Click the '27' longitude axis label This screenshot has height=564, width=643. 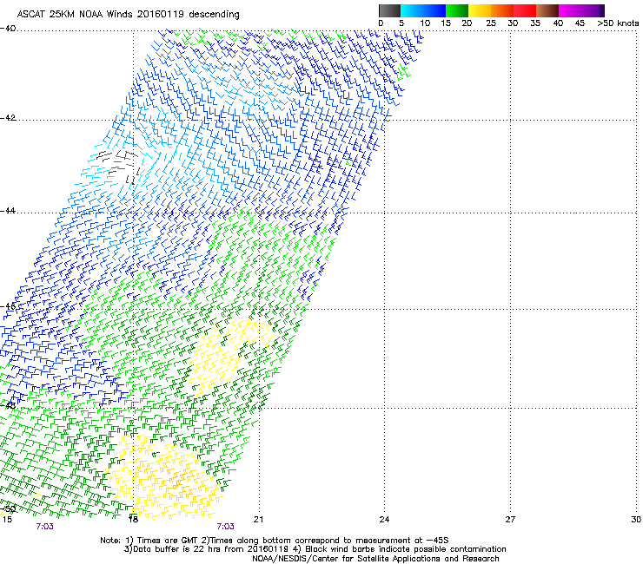(x=510, y=520)
